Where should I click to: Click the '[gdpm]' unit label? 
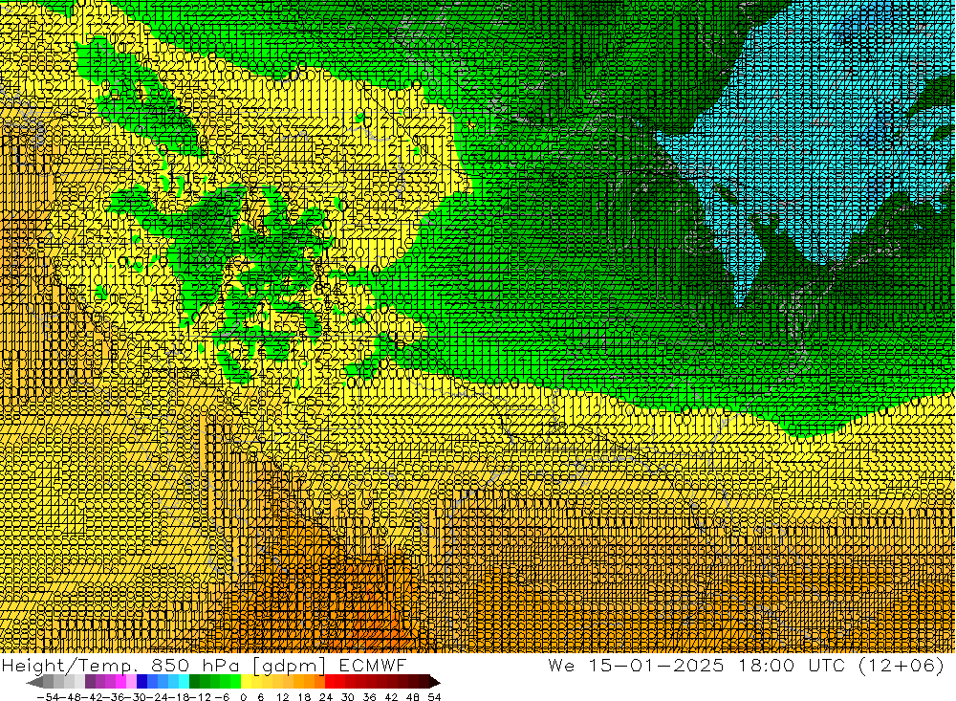coord(290,666)
